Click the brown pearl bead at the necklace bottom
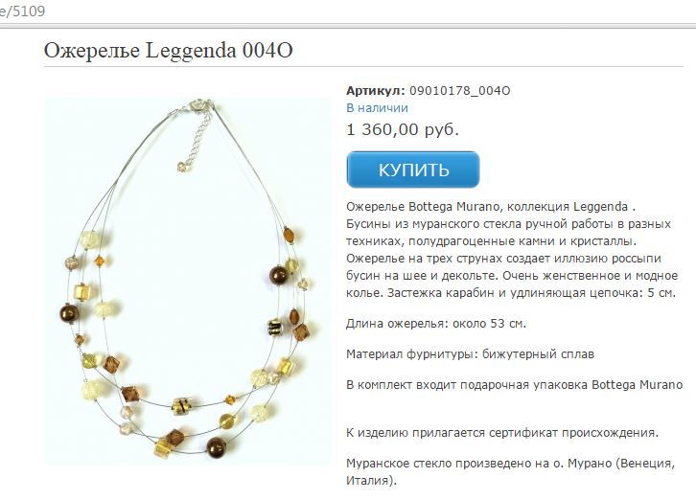Screen dimensions: 696x500 216,446
